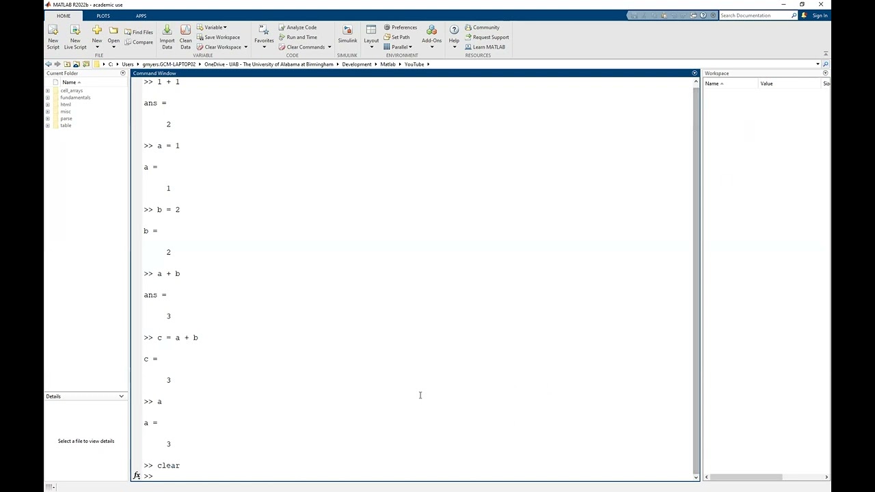Click the Open folder icon

click(x=113, y=31)
